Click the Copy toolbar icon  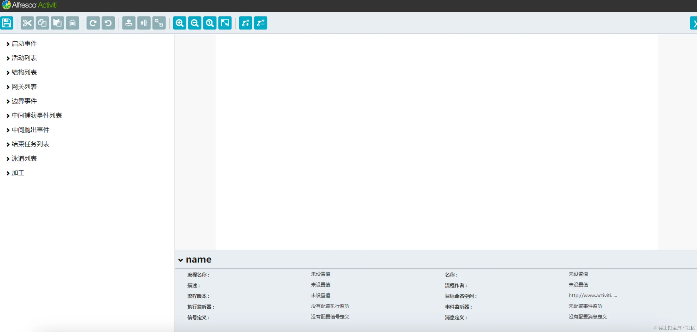point(42,23)
